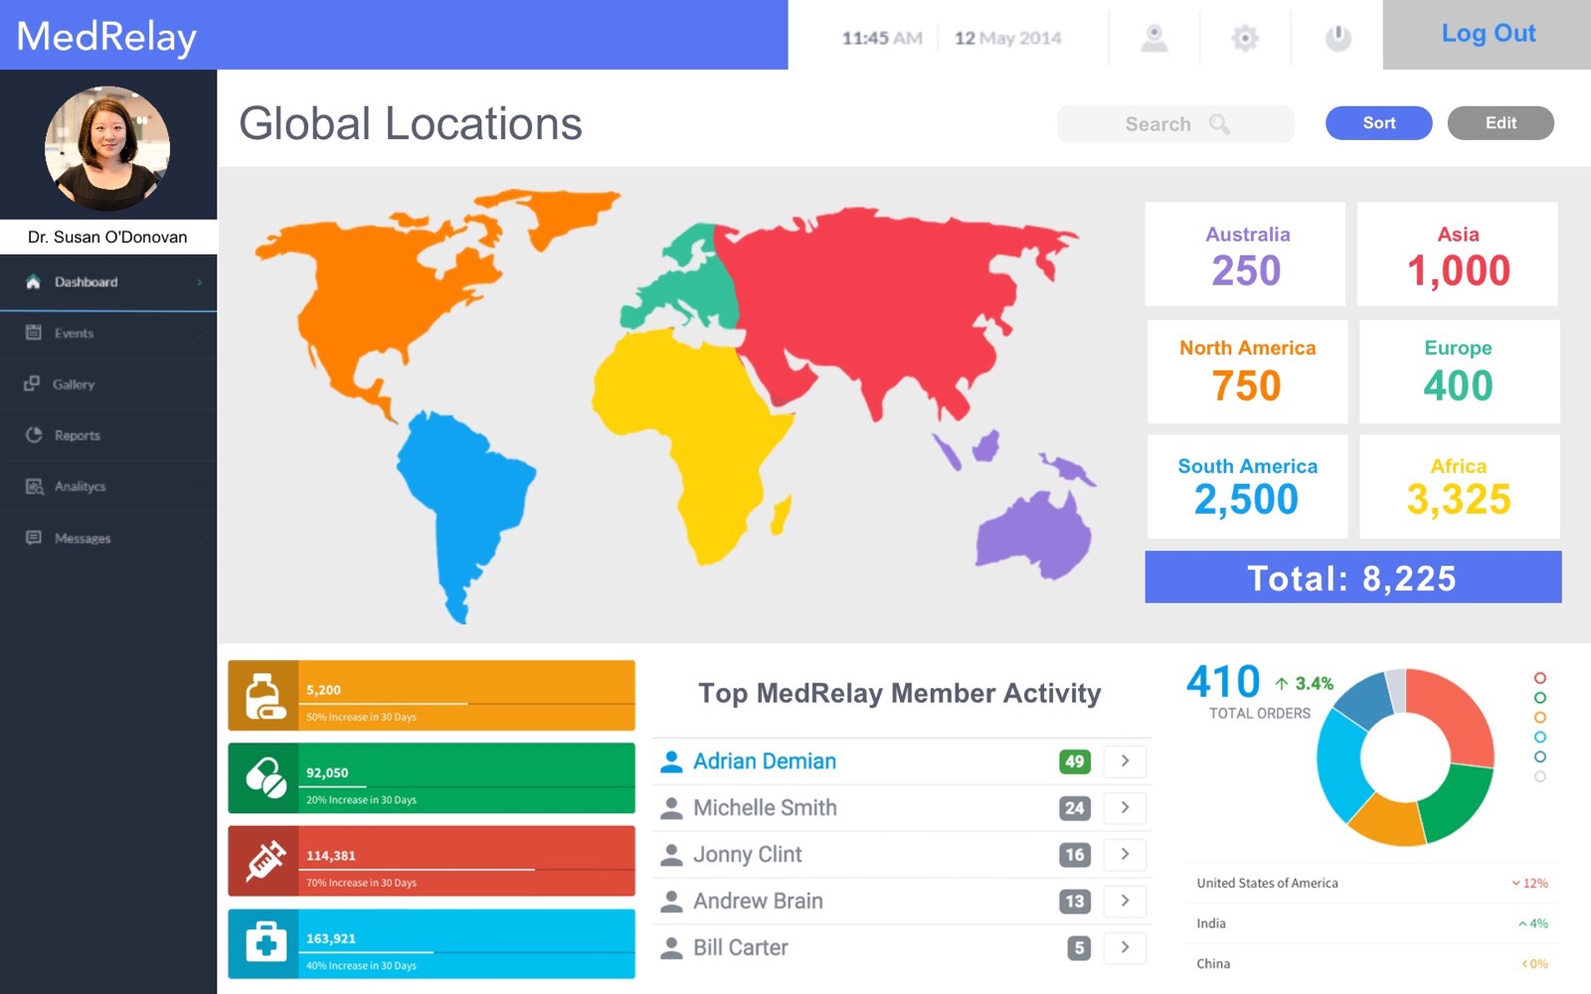Click the person icon beside Bill Carter
This screenshot has width=1591, height=994.
[672, 948]
